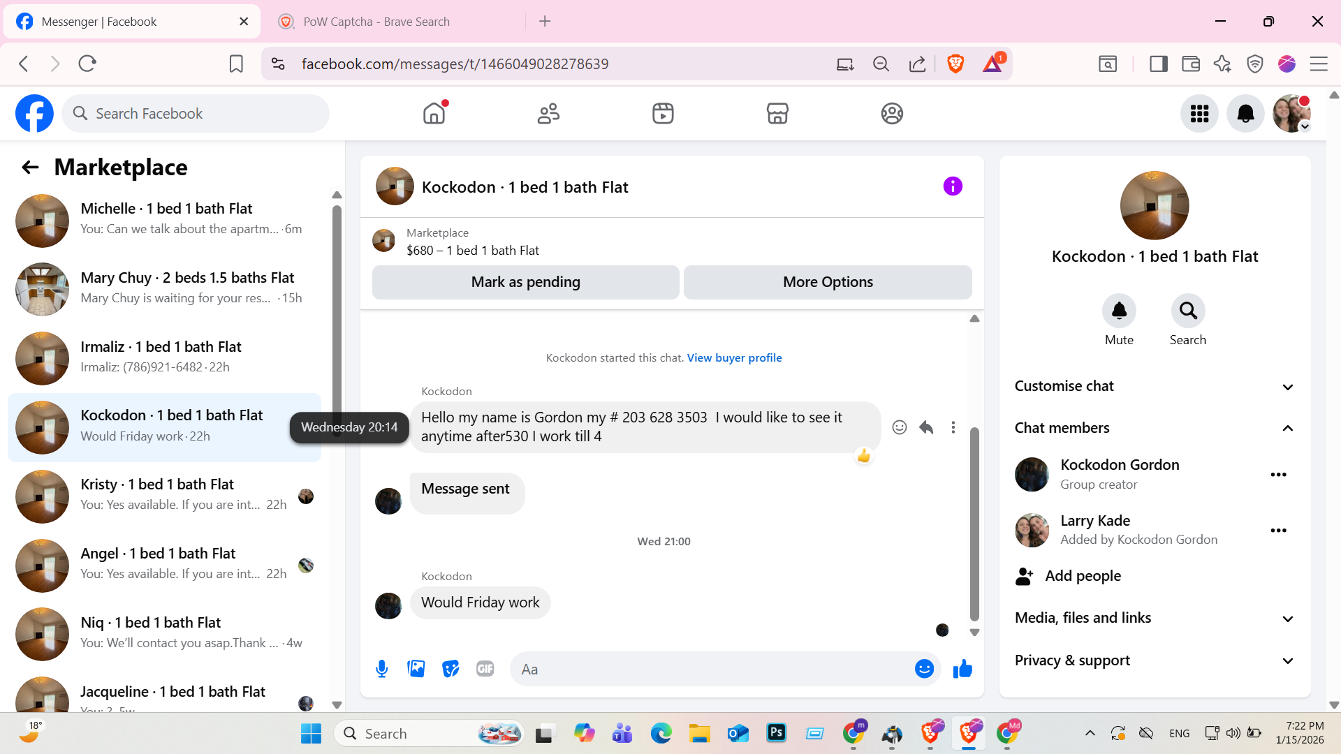The image size is (1341, 754).
Task: Click the chat messages vertical scrollbar
Action: coord(974,524)
